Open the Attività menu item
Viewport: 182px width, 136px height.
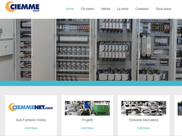tap(105, 9)
